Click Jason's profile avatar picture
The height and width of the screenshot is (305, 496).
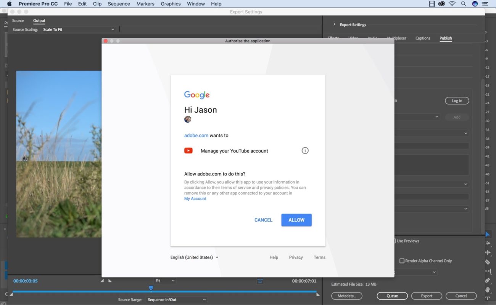(x=188, y=119)
